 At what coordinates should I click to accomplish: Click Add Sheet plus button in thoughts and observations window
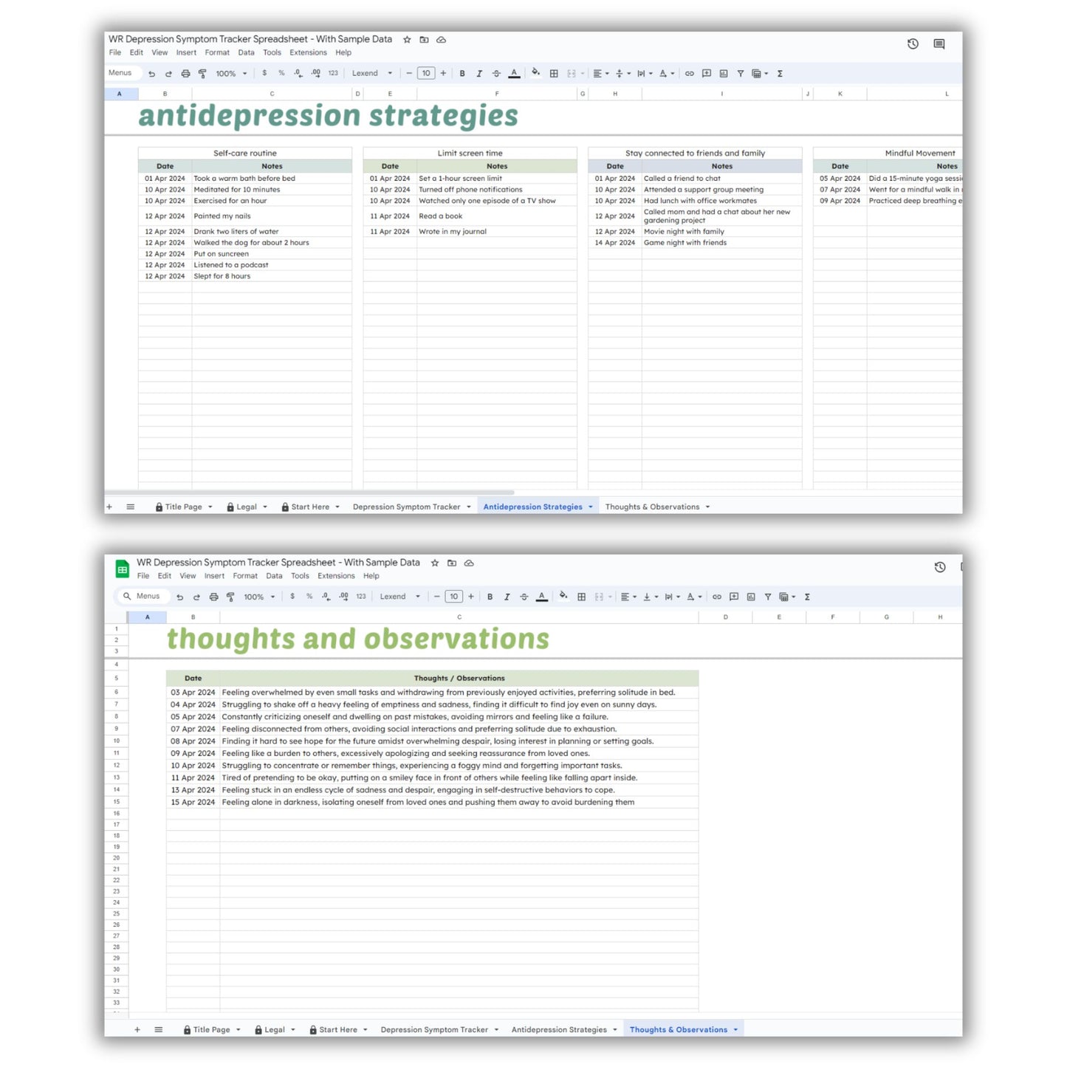137,1030
